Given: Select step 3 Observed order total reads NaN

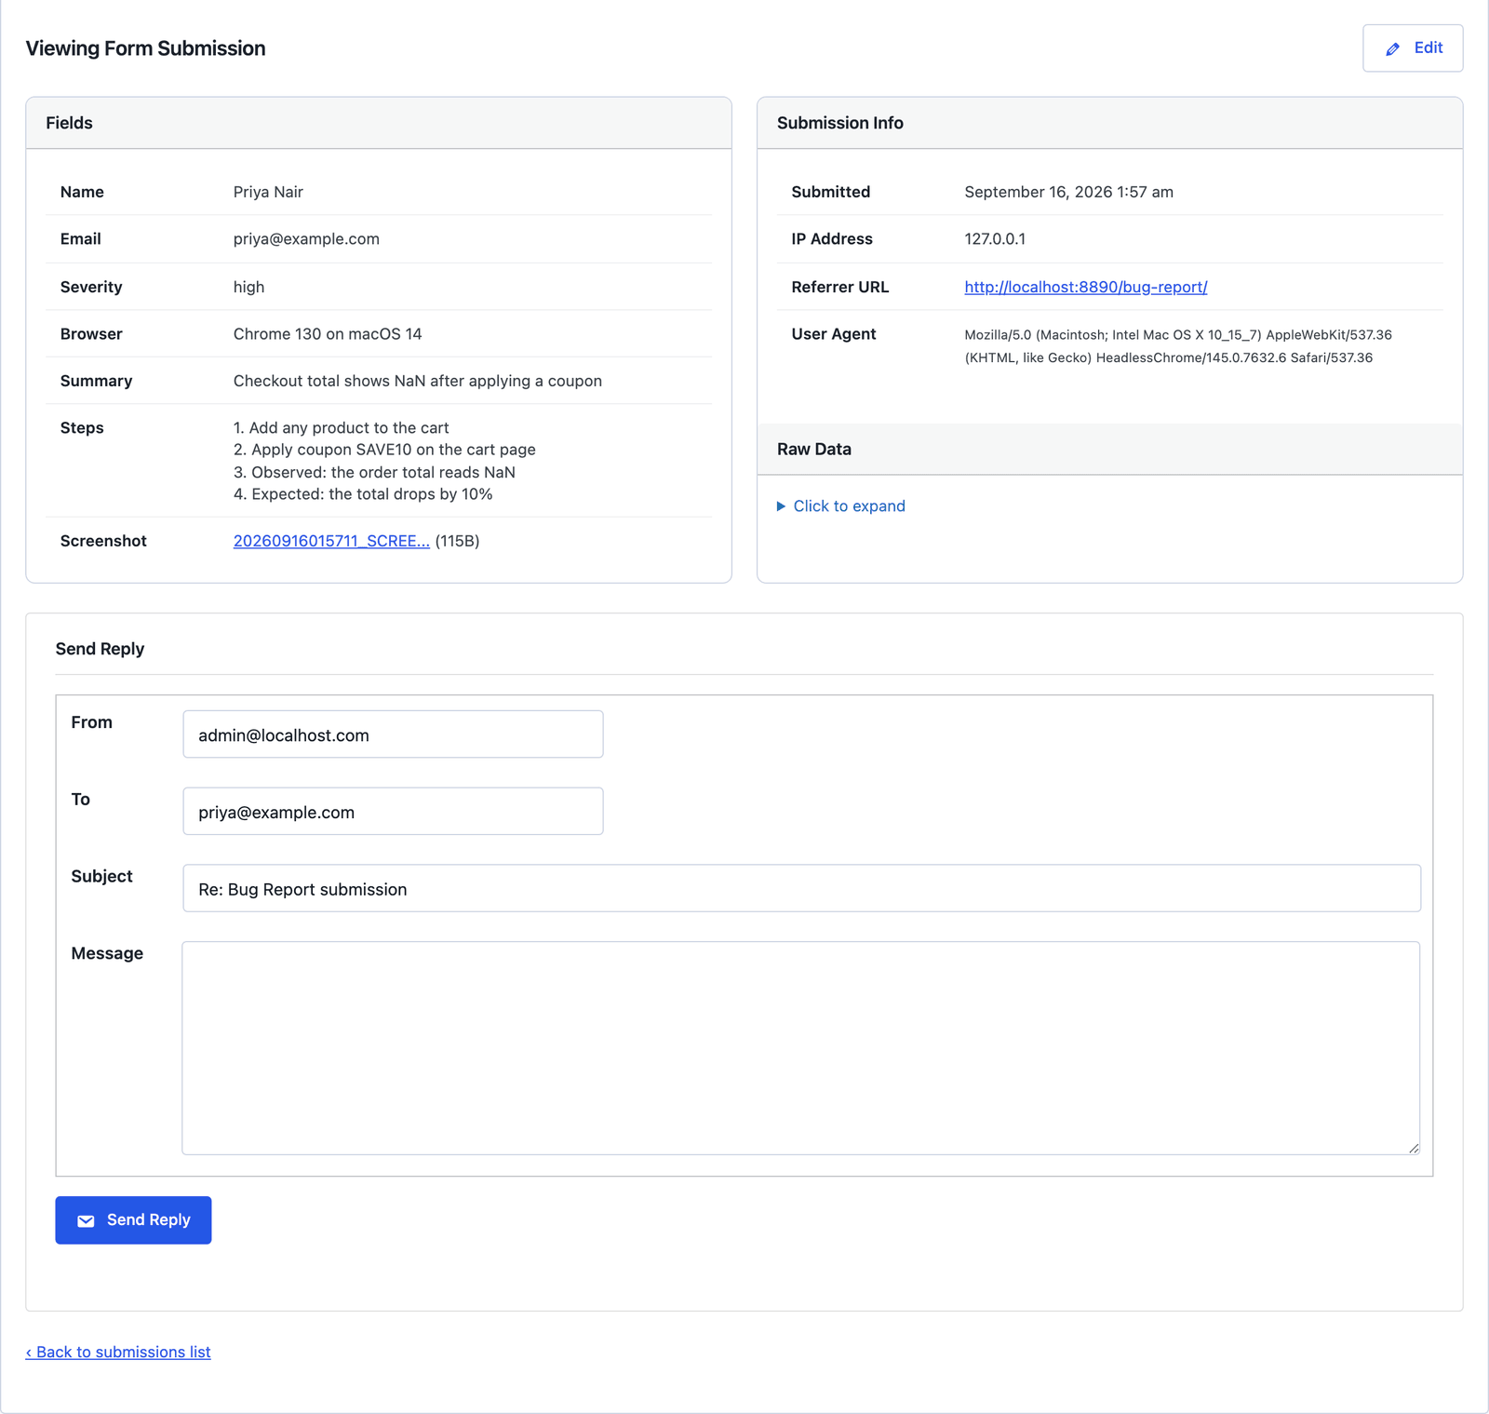Looking at the screenshot, I should (374, 472).
